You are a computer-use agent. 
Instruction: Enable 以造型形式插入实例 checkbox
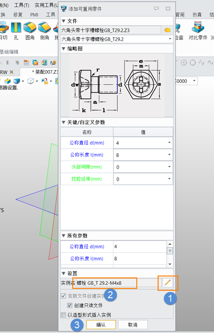pos(63,315)
